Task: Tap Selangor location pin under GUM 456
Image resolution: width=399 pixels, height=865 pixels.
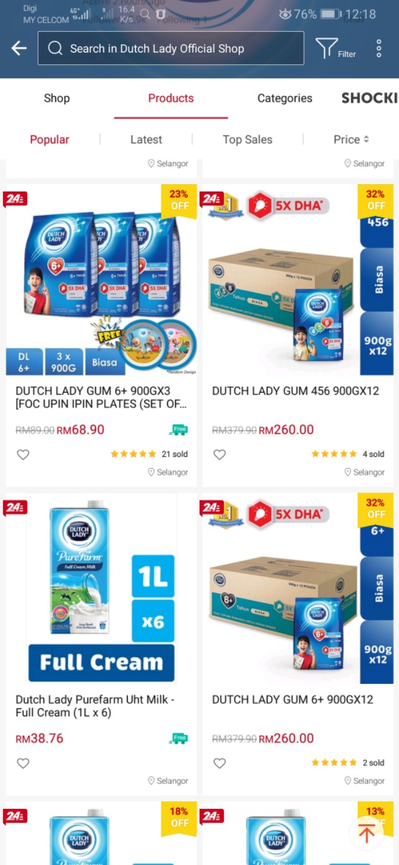Action: (348, 472)
